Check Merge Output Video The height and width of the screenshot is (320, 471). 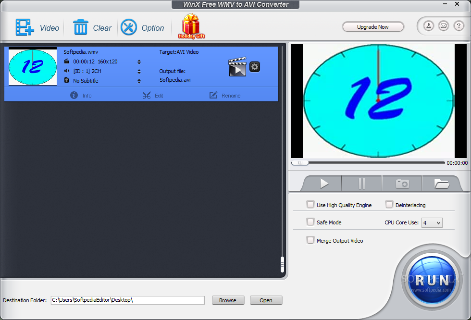pos(310,240)
